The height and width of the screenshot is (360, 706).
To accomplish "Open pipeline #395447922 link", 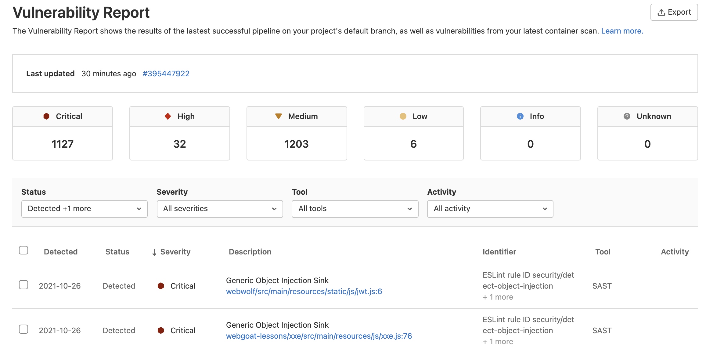I will 166,74.
